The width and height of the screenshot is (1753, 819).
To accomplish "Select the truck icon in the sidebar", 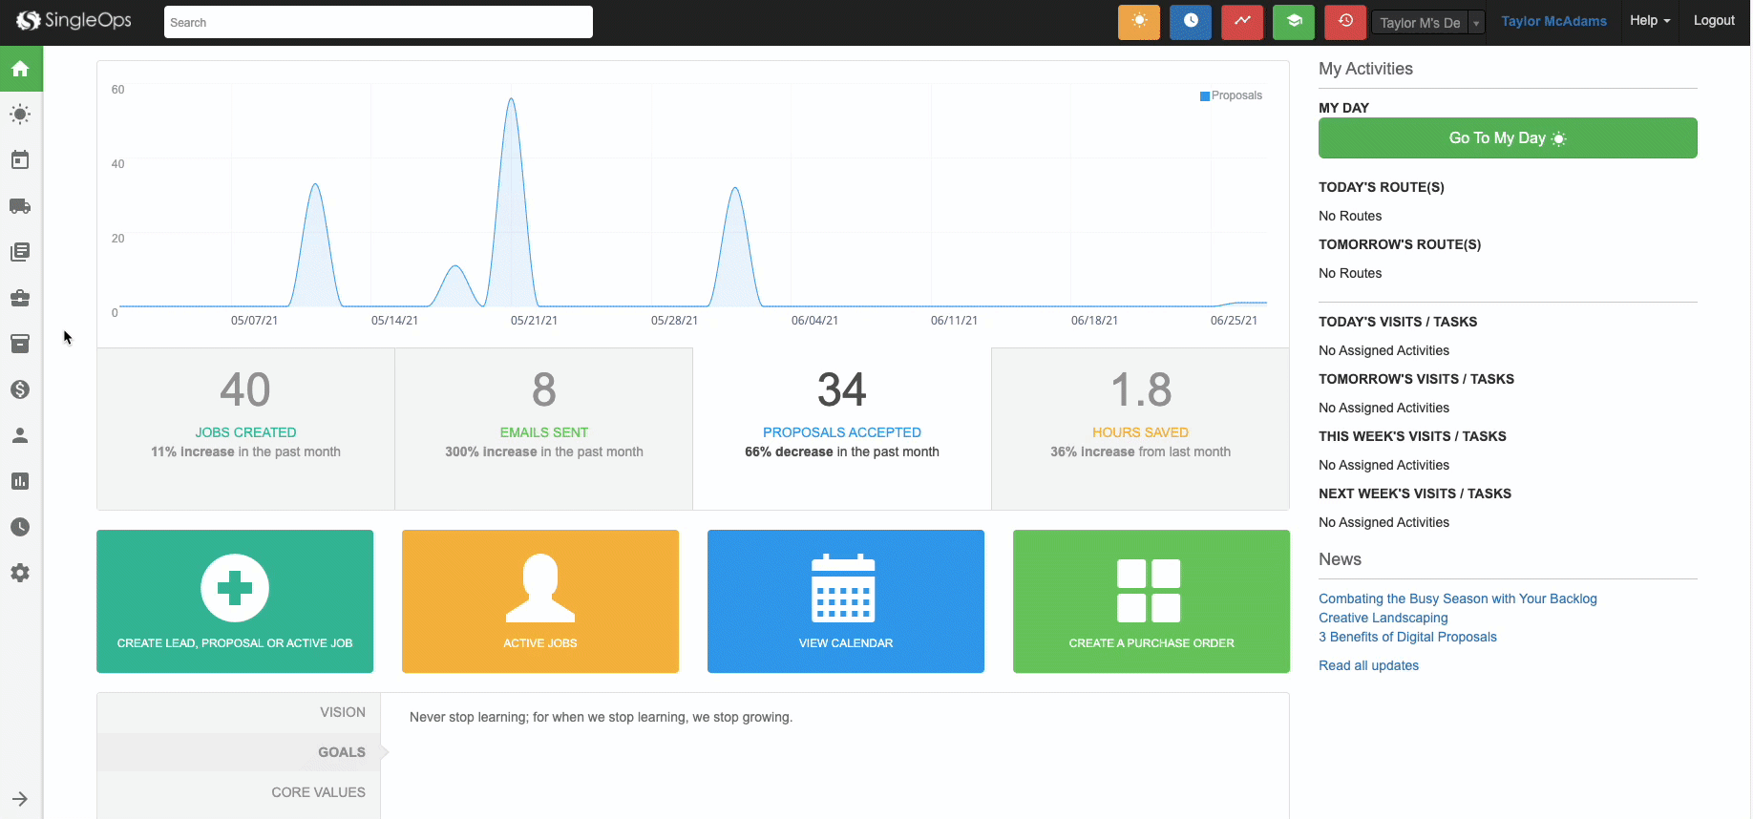I will pyautogui.click(x=20, y=206).
